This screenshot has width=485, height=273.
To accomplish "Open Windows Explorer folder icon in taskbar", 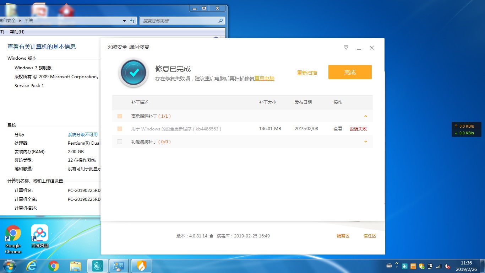I will [76, 266].
